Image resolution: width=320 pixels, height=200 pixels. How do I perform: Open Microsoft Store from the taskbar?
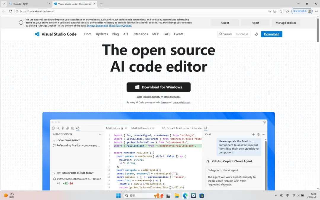(202, 196)
